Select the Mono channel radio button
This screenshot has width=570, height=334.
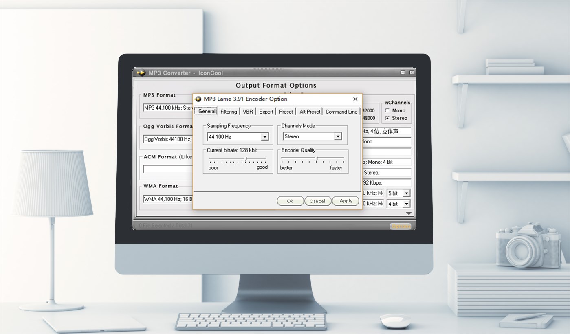coord(387,110)
